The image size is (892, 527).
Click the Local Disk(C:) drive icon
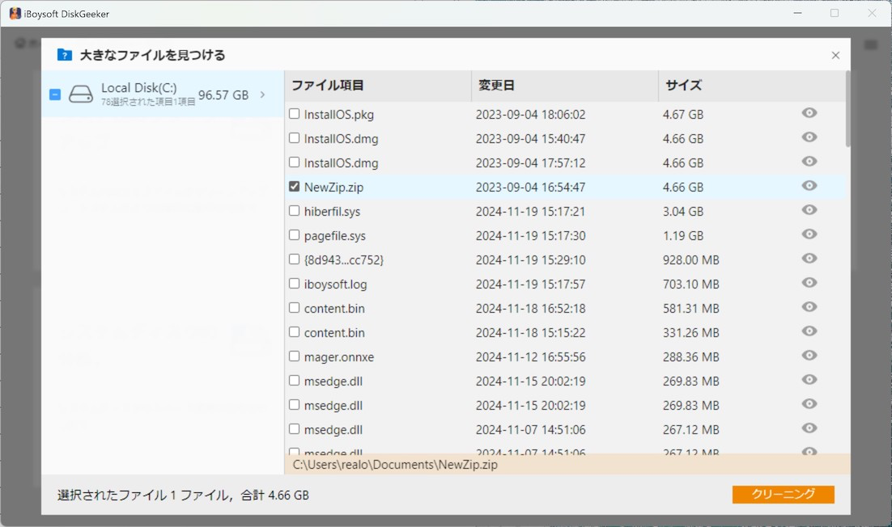point(81,95)
